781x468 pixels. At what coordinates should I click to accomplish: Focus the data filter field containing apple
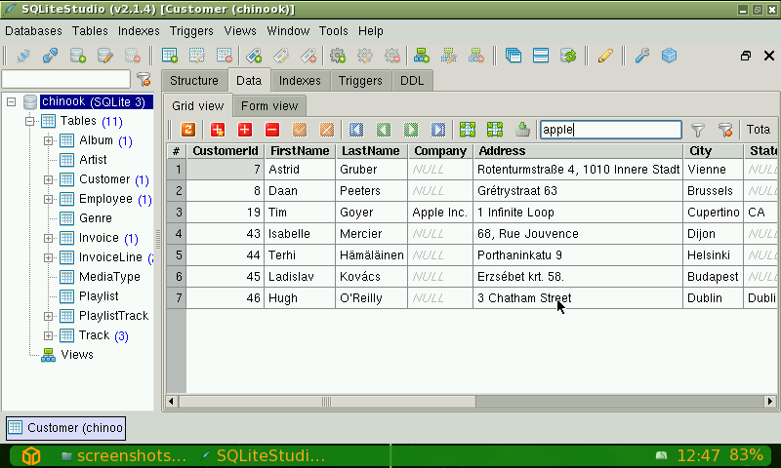[x=611, y=130]
